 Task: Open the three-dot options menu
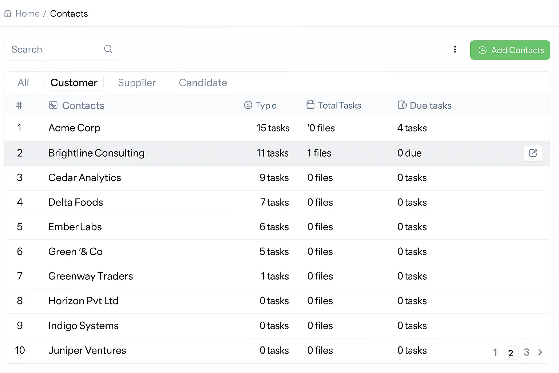[x=455, y=49]
